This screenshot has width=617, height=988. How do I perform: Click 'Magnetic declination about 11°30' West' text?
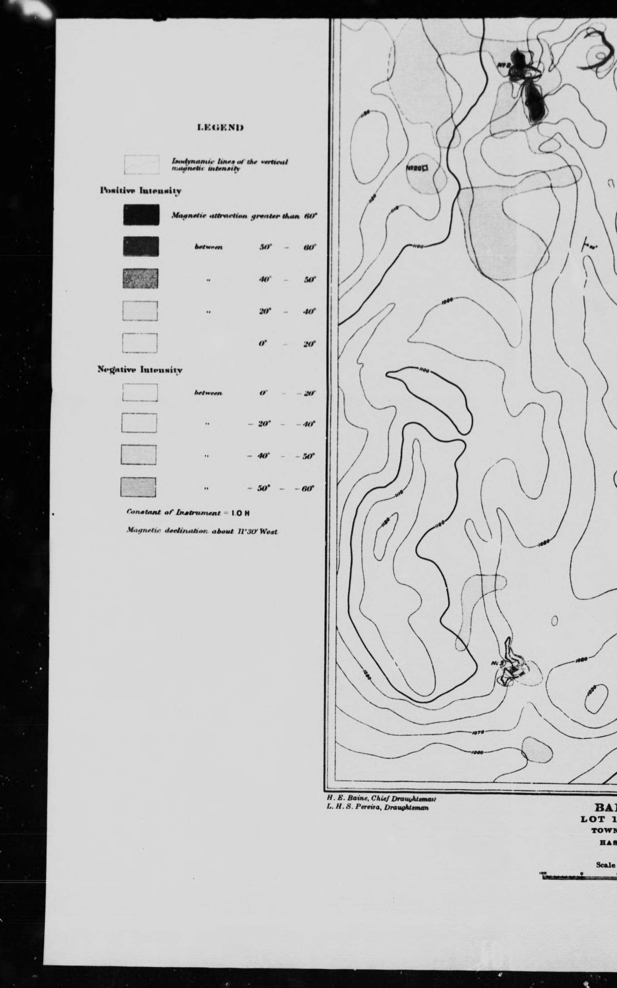tap(202, 531)
